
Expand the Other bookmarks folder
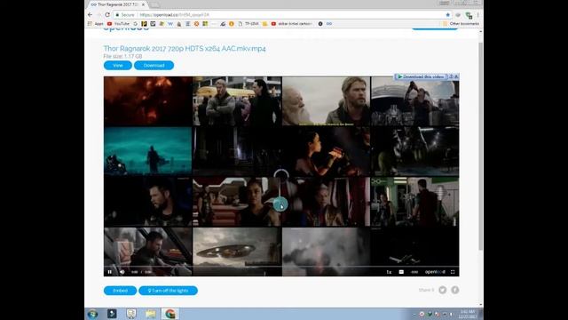[461, 24]
